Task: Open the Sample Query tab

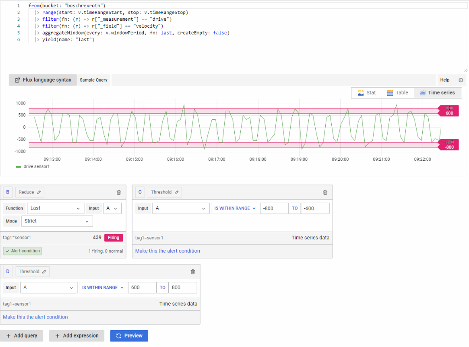Action: [x=94, y=80]
